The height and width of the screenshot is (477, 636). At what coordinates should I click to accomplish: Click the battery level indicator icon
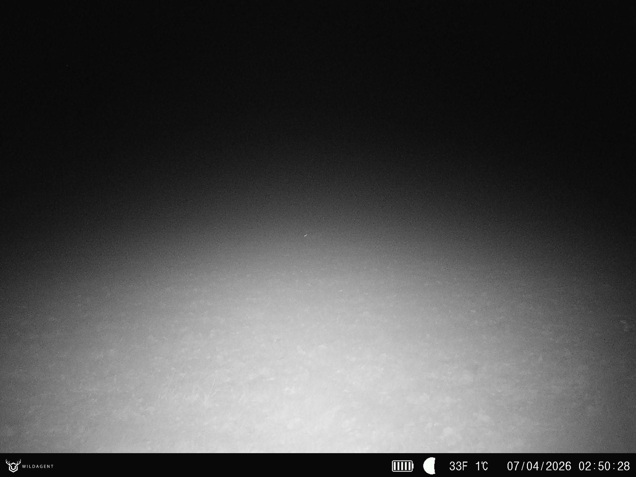402,466
